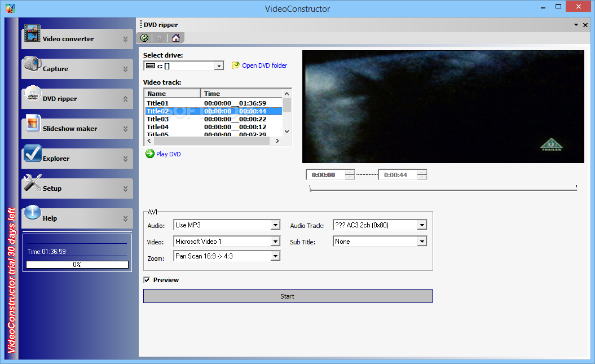Image resolution: width=595 pixels, height=364 pixels.
Task: Toggle the Preview checkbox
Action: point(147,280)
